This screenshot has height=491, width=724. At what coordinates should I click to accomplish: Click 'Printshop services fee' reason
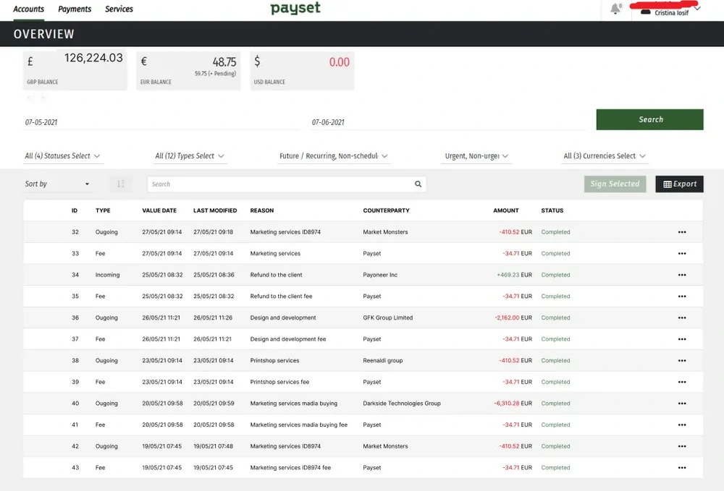[x=279, y=383]
